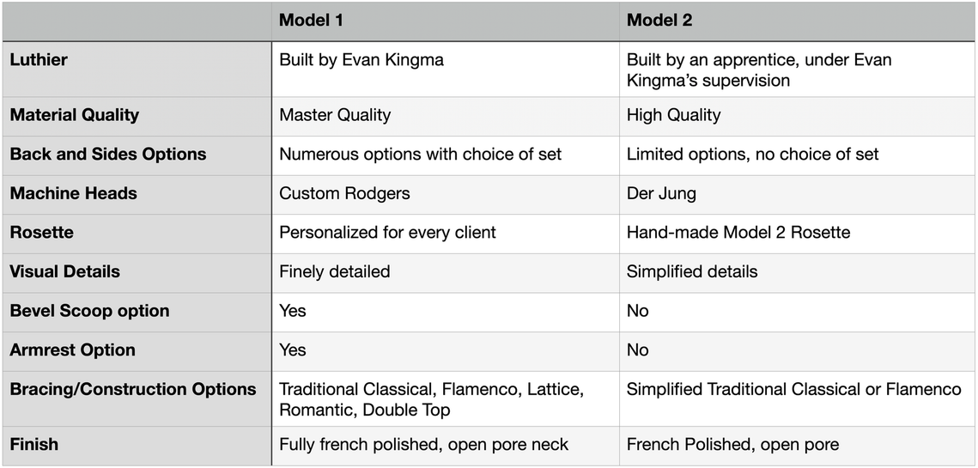Screen dimensions: 978x468
Task: Select the Visual Details row label
Action: pos(65,272)
